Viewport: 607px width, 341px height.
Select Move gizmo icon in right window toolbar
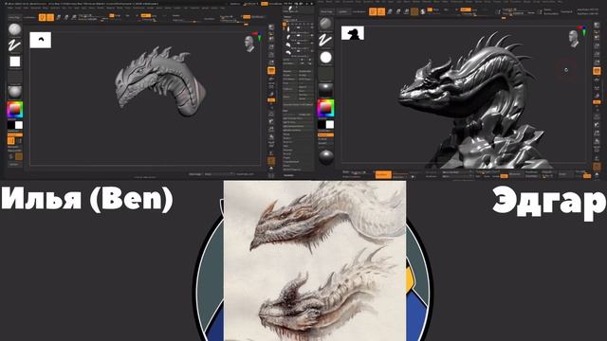(390, 12)
